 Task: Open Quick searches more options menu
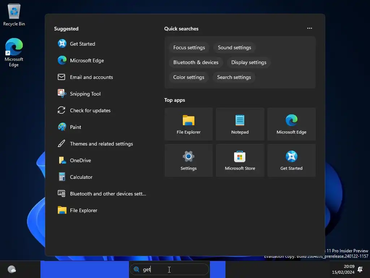(310, 28)
